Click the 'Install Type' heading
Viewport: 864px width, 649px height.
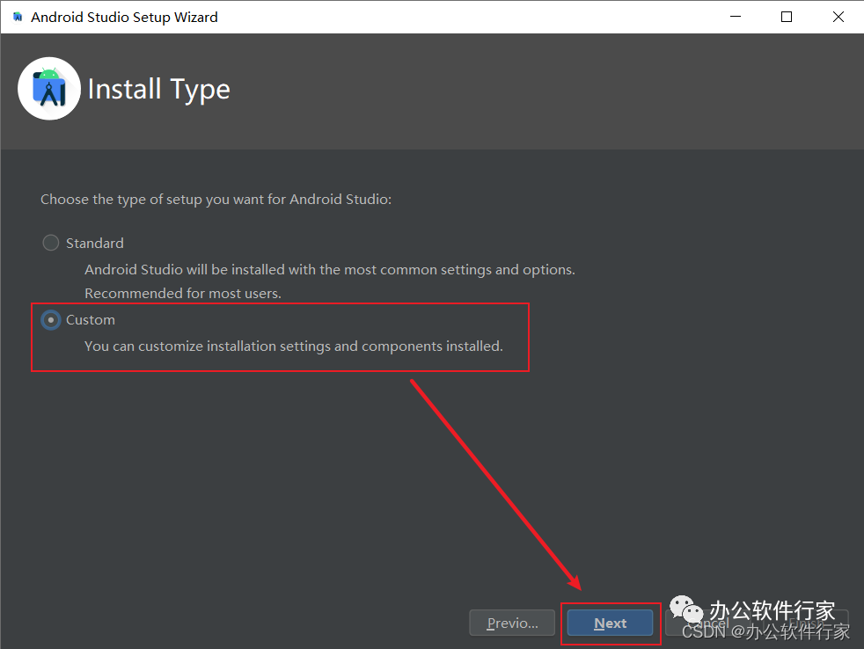(x=158, y=89)
